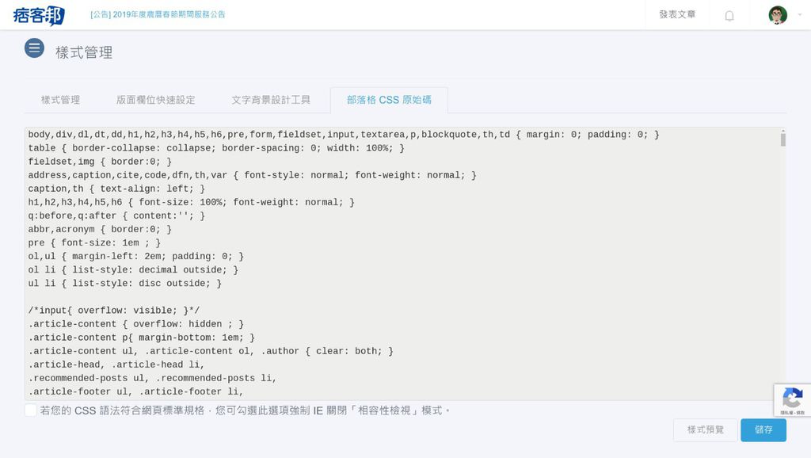Go to the 文字背景設計工具 tab
Screen dimensions: 811x458
(x=271, y=100)
